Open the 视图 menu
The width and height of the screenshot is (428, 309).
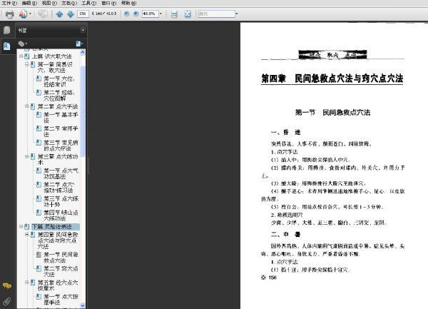click(46, 3)
